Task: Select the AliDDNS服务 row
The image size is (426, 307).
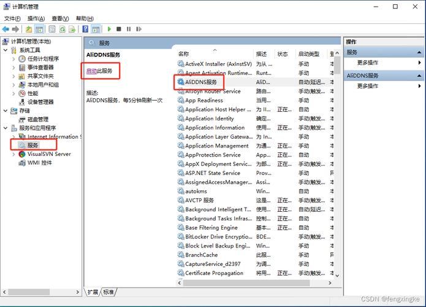Action: click(256, 82)
